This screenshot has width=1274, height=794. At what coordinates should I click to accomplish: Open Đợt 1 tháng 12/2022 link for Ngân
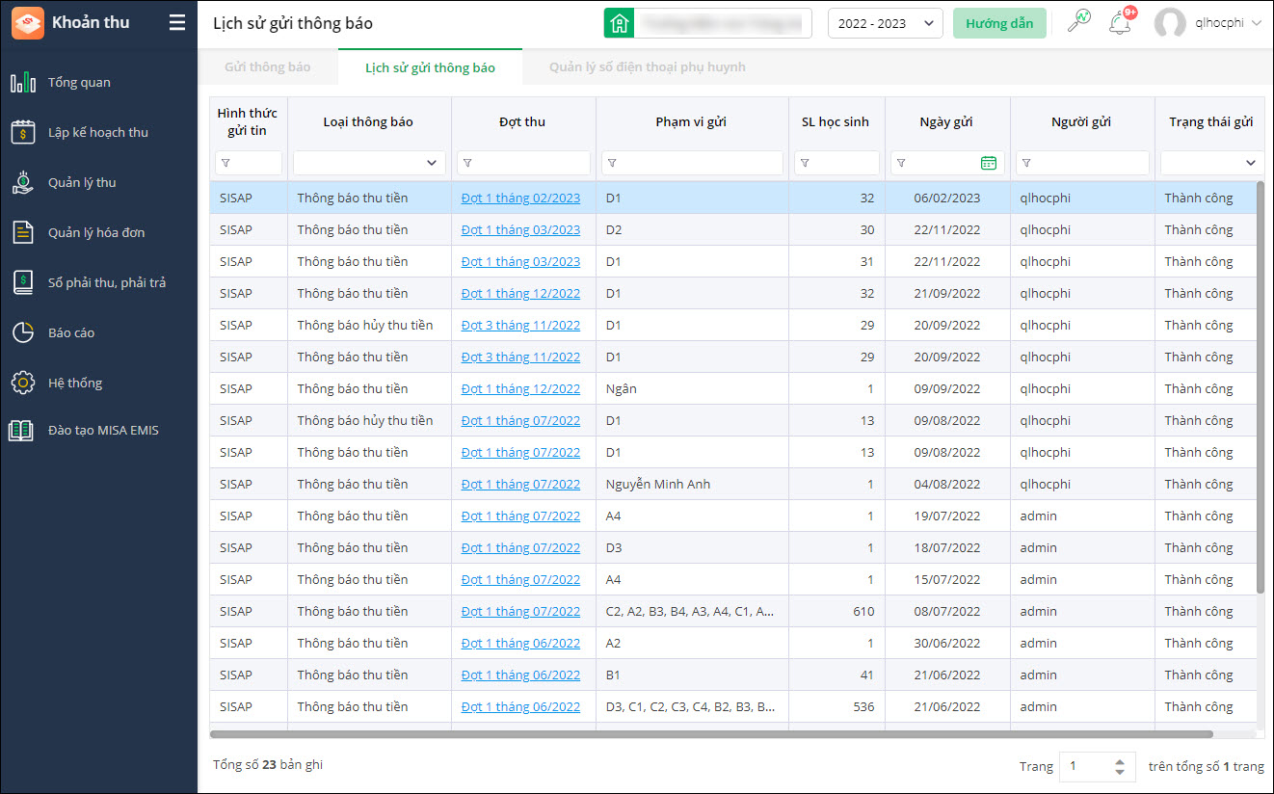click(520, 388)
